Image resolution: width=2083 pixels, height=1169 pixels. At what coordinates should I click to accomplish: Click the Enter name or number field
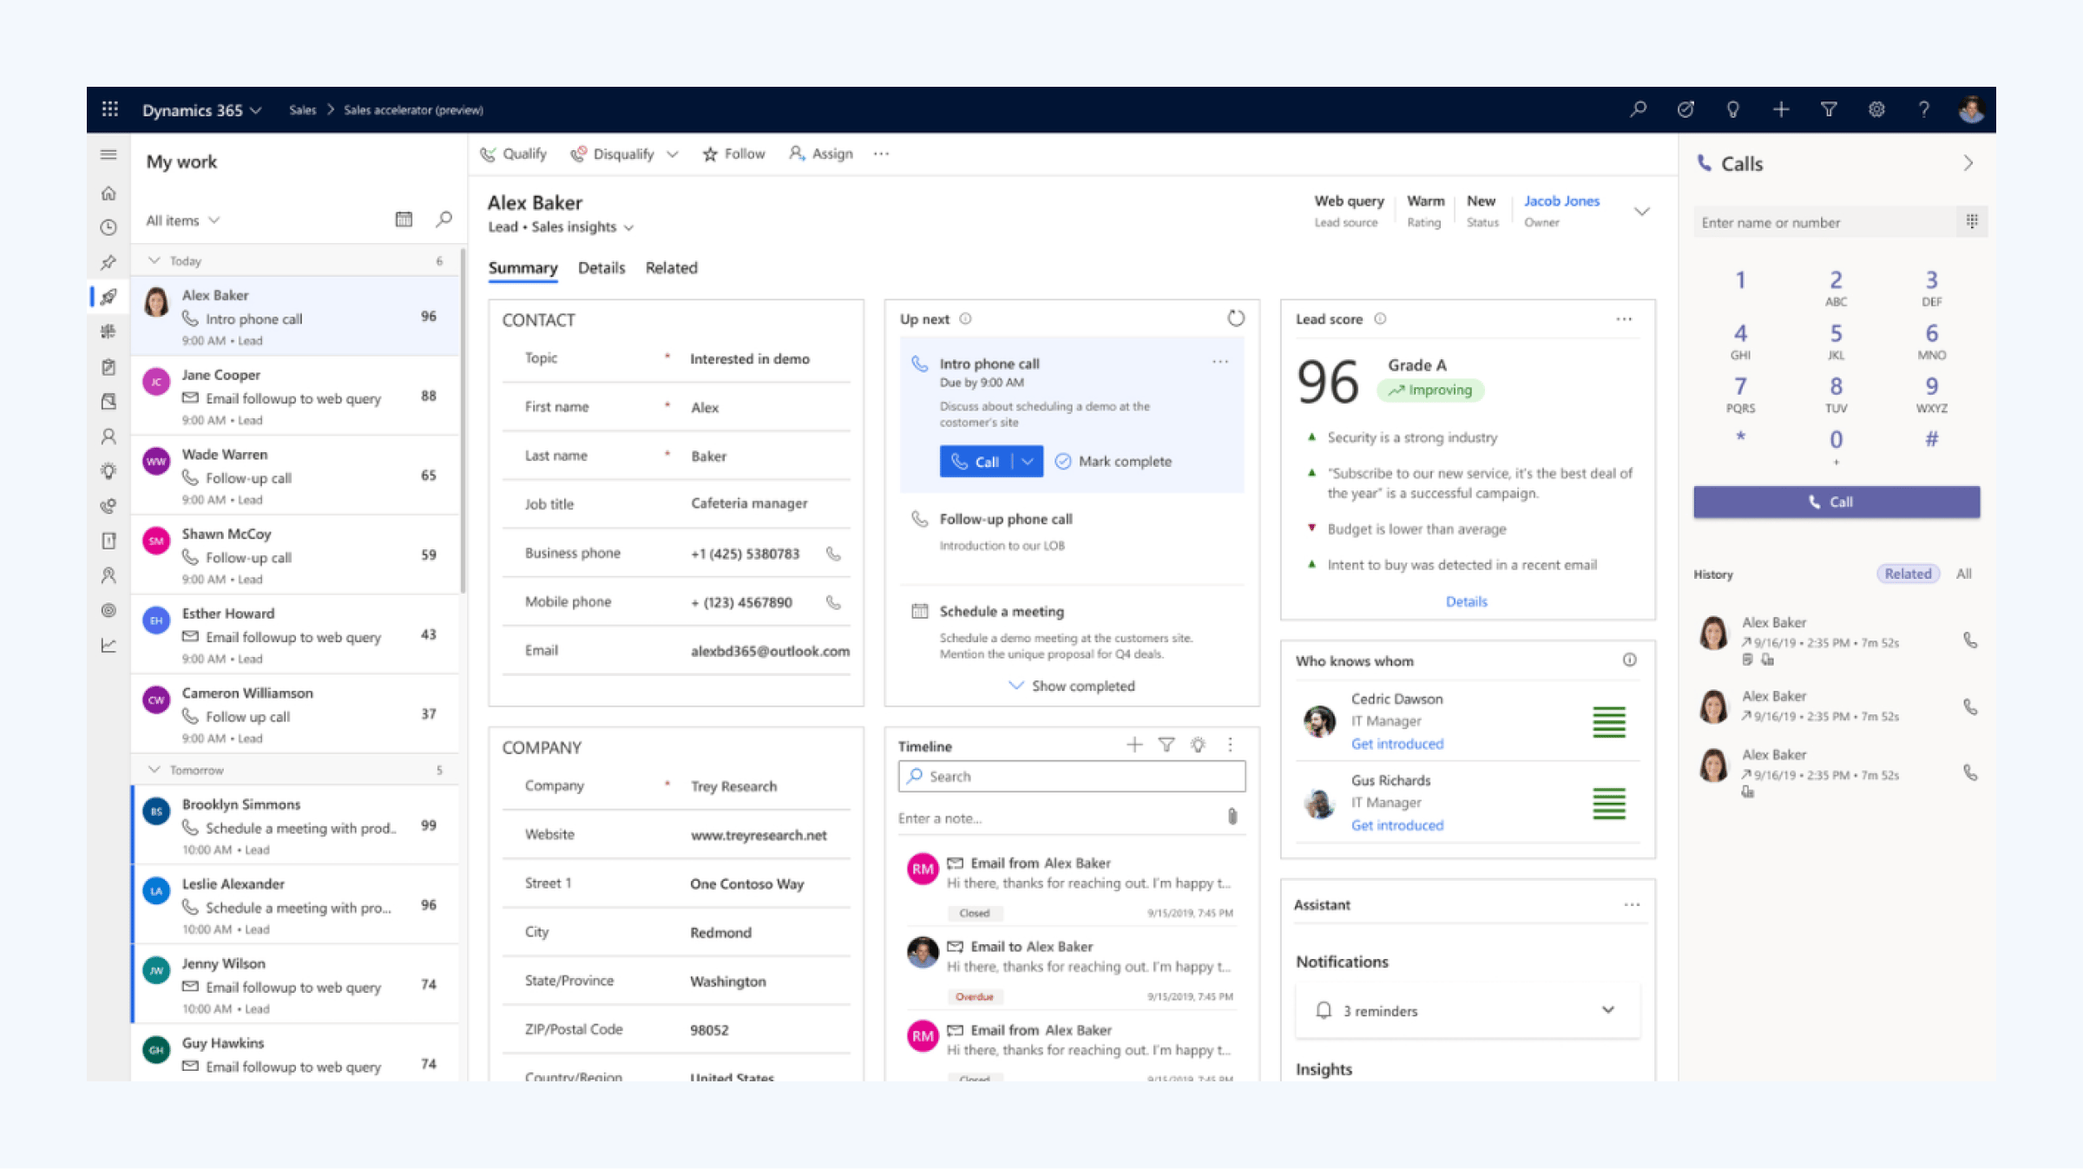click(1826, 222)
